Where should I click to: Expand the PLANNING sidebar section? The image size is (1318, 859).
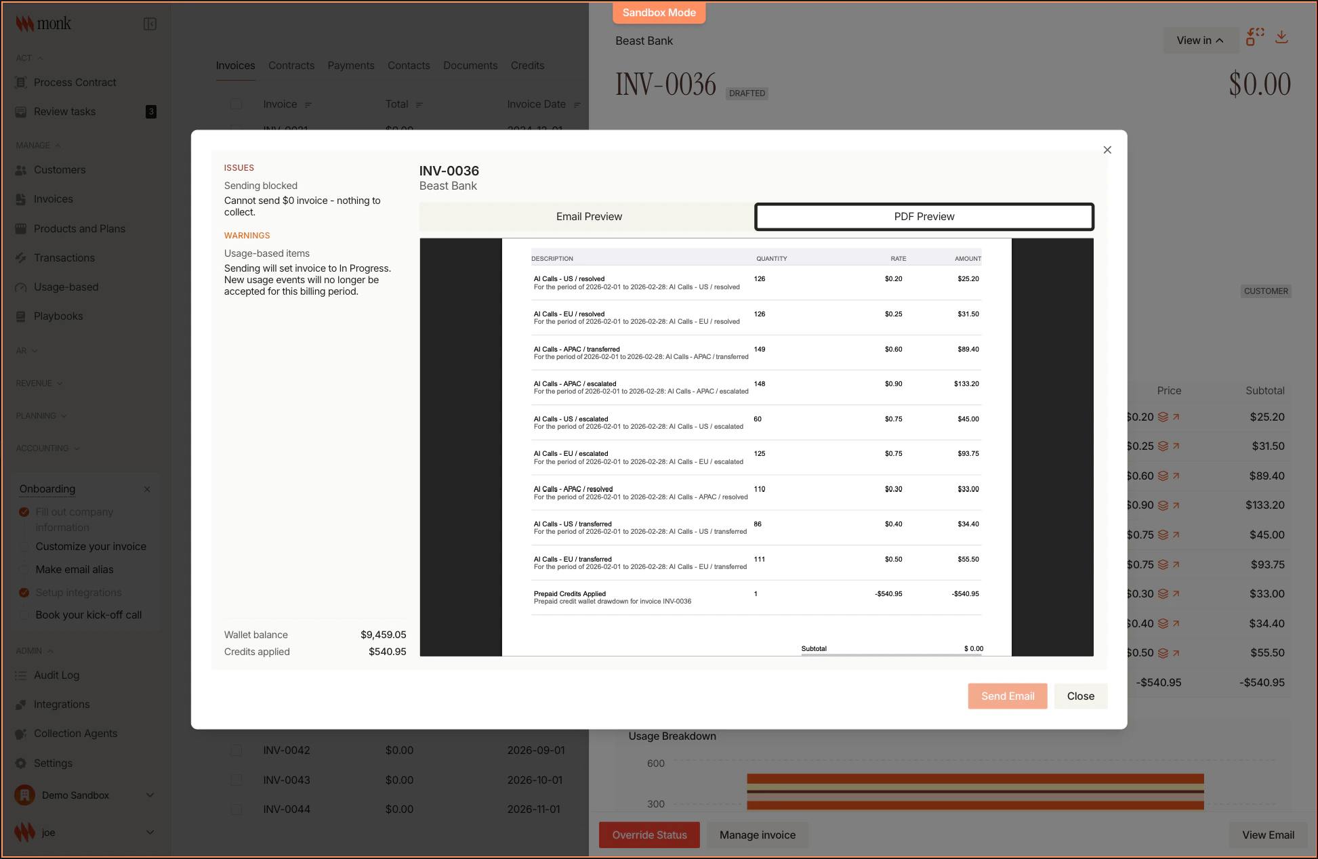tap(41, 416)
